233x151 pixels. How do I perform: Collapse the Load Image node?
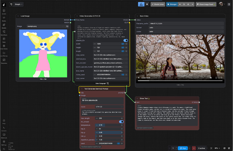click(x=19, y=16)
